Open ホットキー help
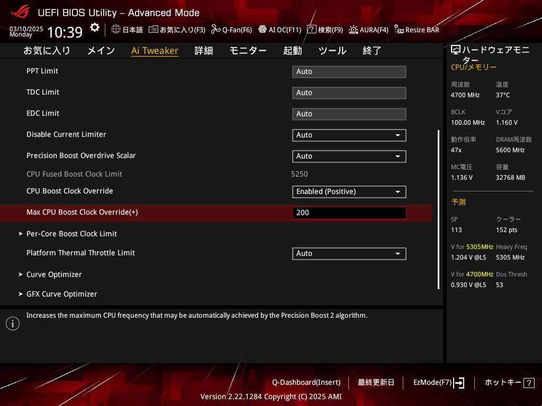The image size is (542, 406). click(503, 383)
